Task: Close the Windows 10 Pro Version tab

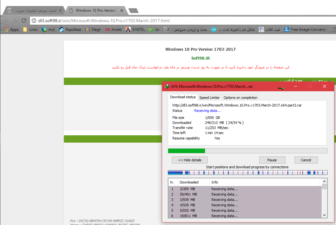Action: pyautogui.click(x=122, y=10)
